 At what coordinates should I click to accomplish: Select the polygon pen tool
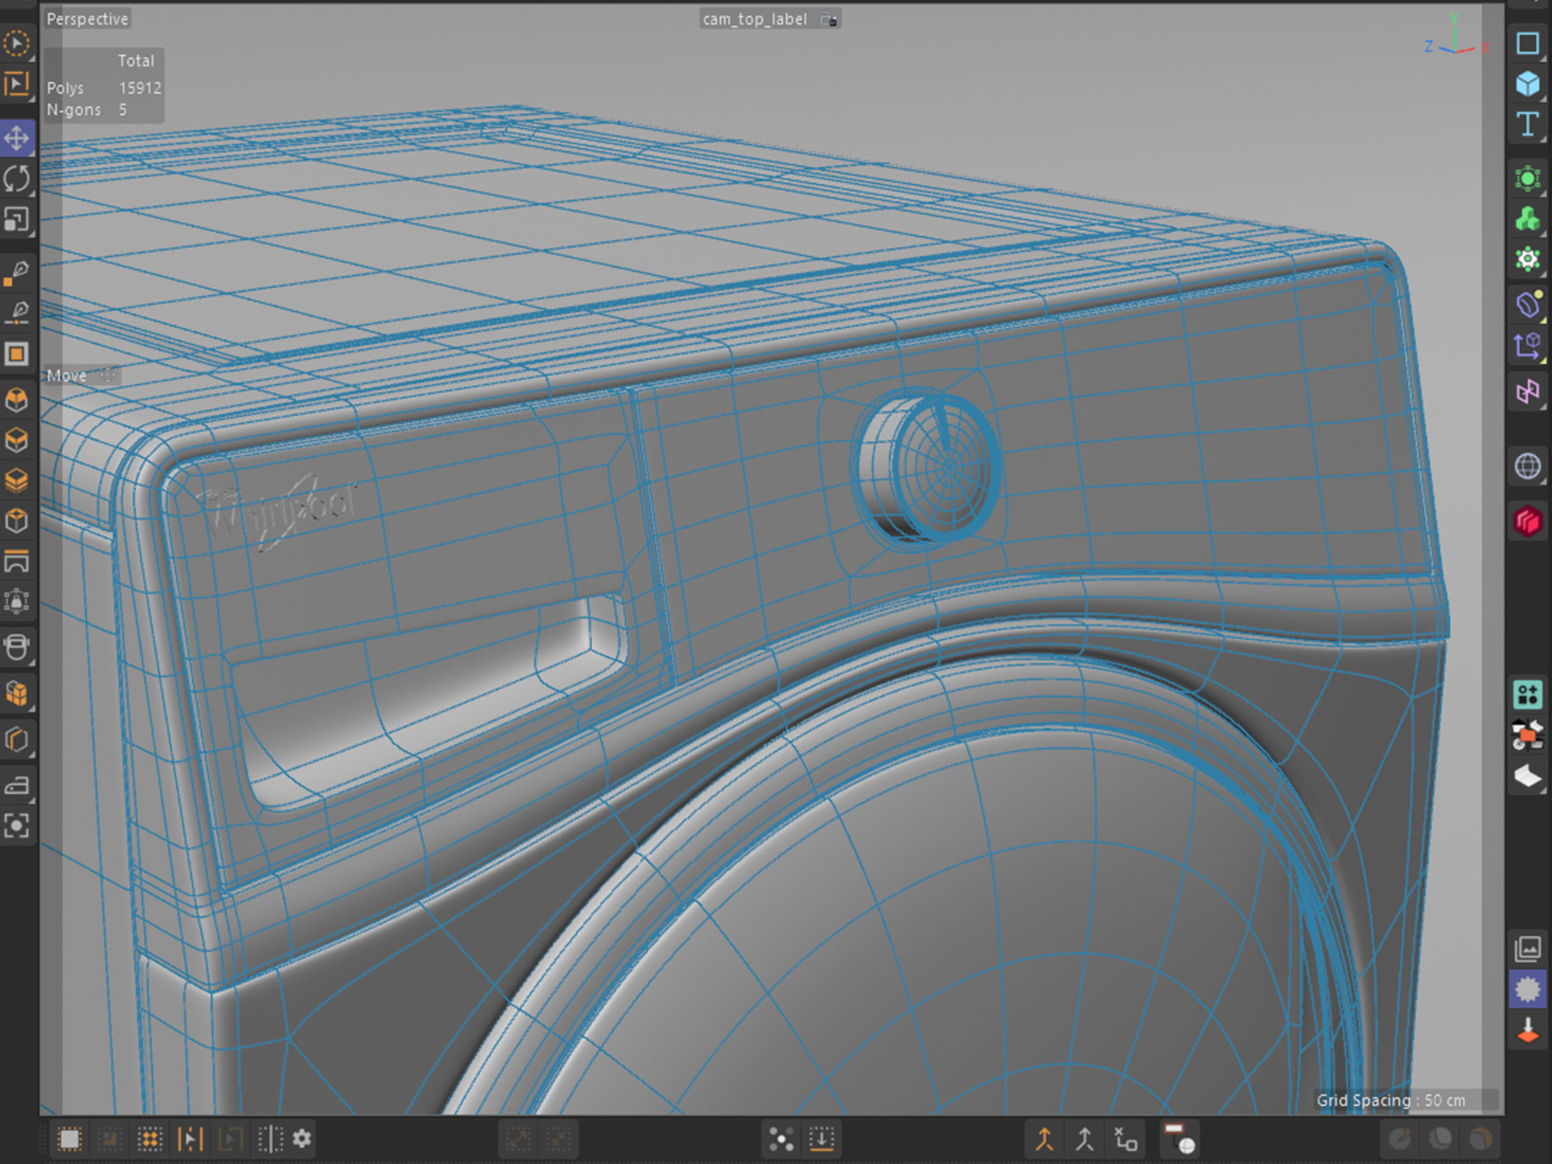(x=16, y=272)
